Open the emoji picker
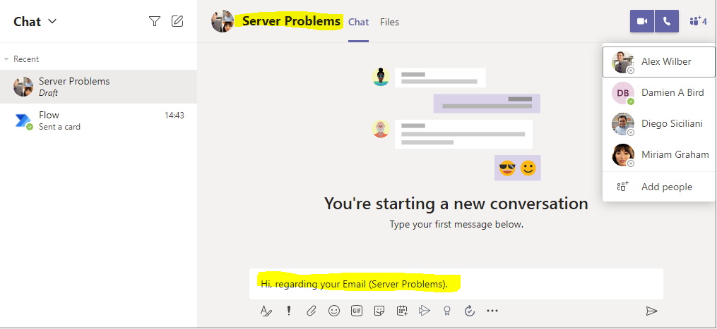This screenshot has width=717, height=329. (x=334, y=311)
